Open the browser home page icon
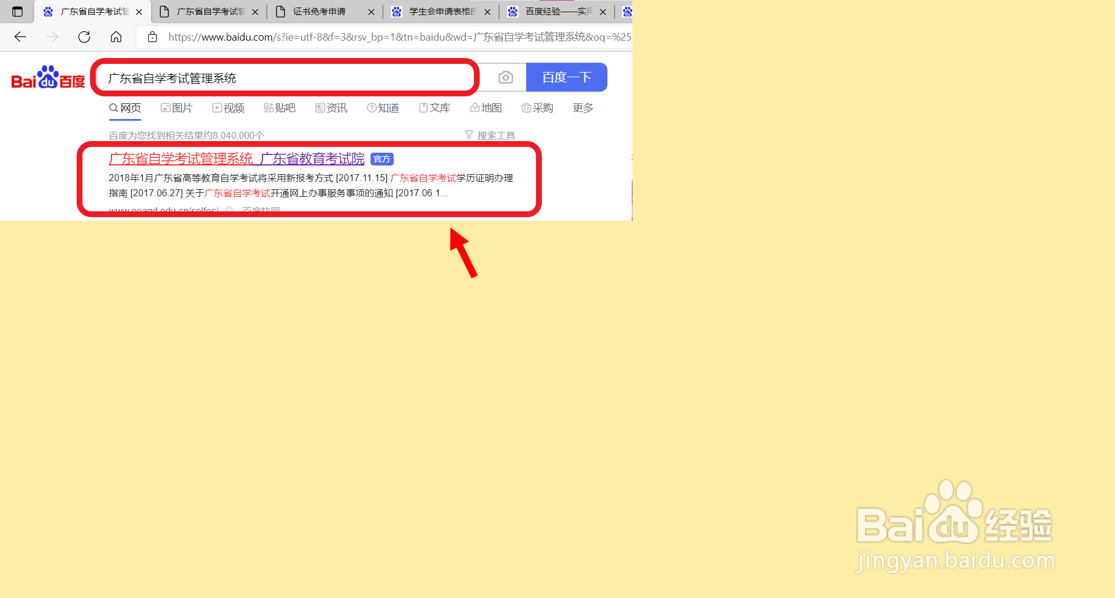The height and width of the screenshot is (598, 1115). tap(116, 37)
